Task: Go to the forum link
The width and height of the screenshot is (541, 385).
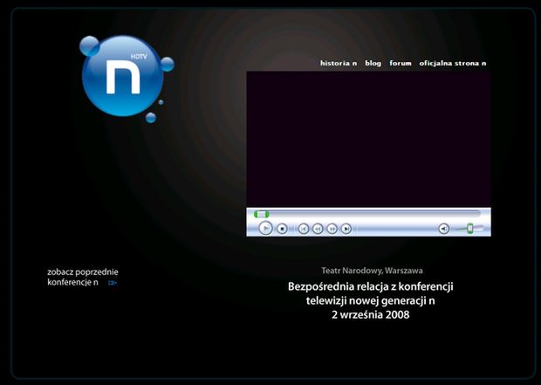Action: (x=401, y=63)
